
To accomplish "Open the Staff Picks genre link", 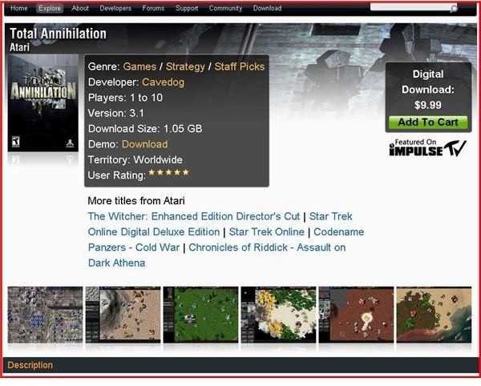I will tap(239, 66).
